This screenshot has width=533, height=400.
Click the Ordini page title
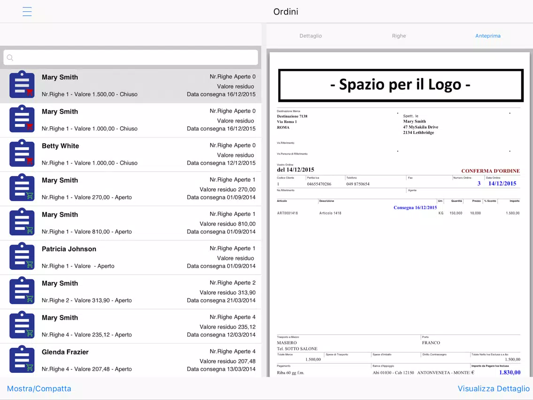coord(286,12)
